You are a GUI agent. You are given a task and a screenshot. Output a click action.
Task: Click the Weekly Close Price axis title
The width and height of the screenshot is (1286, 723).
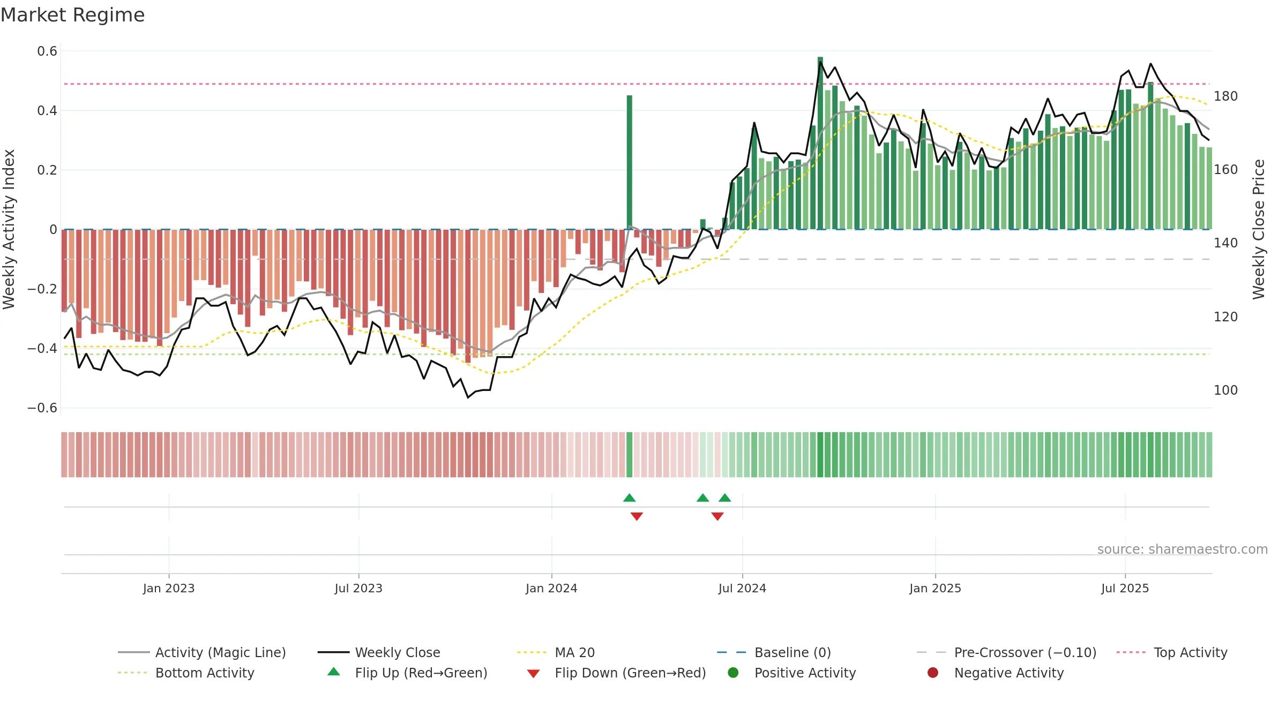click(1259, 229)
